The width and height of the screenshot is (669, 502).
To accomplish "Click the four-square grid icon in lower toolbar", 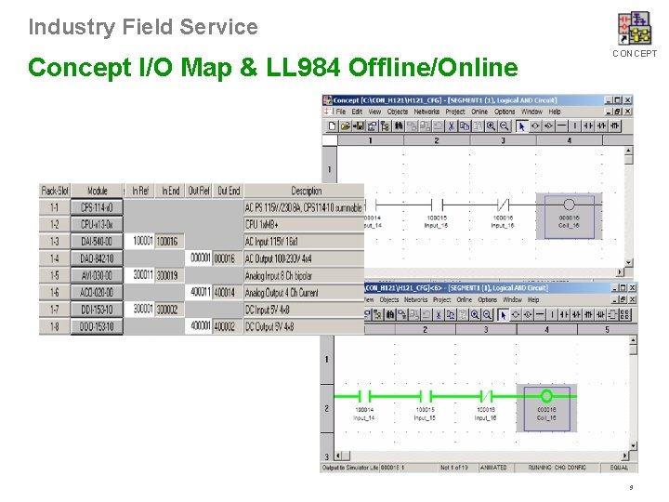I will click(x=625, y=315).
